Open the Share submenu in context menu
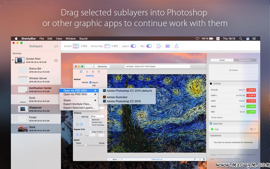Screen dimensions: 270x169 pyautogui.click(x=79, y=100)
